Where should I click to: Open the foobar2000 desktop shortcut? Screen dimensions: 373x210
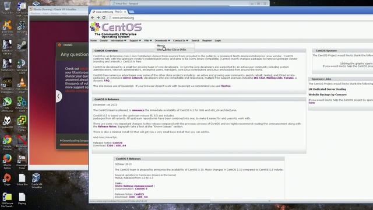tap(8, 123)
